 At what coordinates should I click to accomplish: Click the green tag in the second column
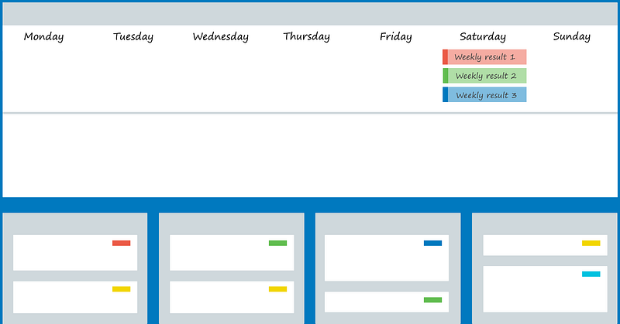277,243
